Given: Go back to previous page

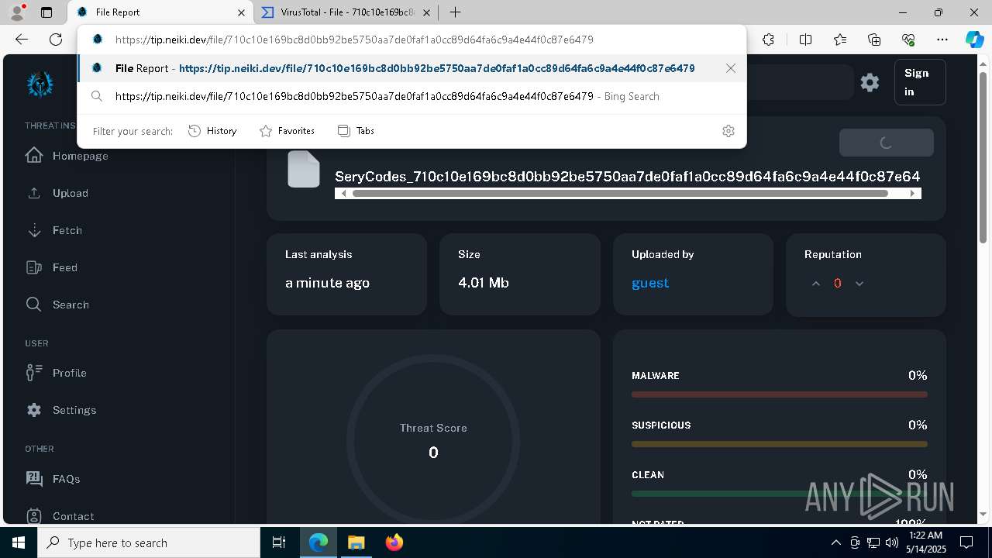Looking at the screenshot, I should click(x=22, y=40).
